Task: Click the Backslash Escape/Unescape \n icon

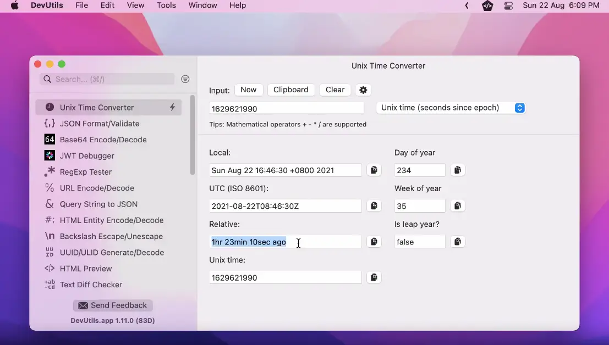Action: 50,236
